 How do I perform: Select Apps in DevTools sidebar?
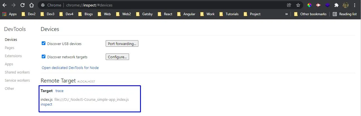[x=9, y=64]
